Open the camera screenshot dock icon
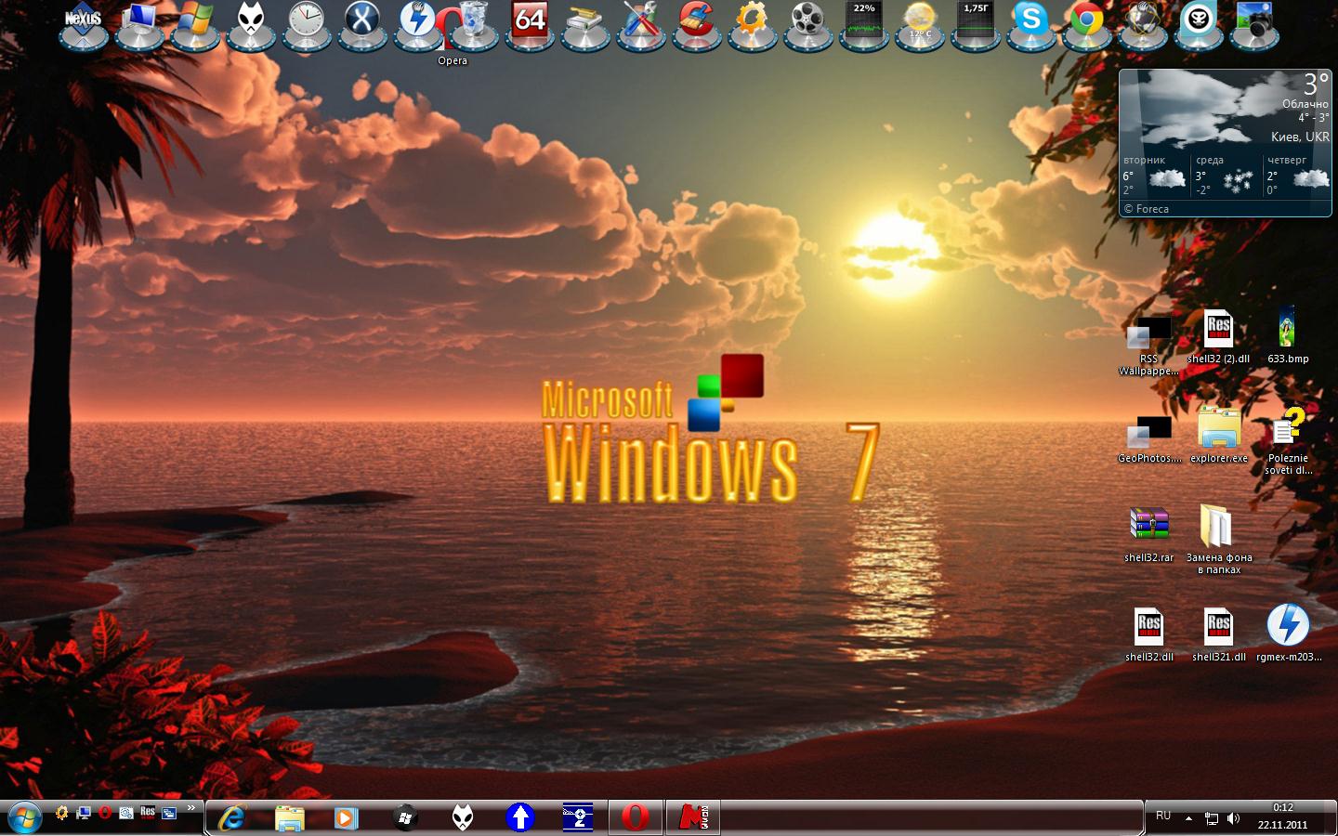The height and width of the screenshot is (836, 1338). click(x=1254, y=24)
